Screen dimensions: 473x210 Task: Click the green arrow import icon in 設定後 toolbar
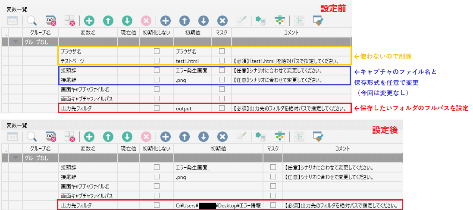pos(260,137)
